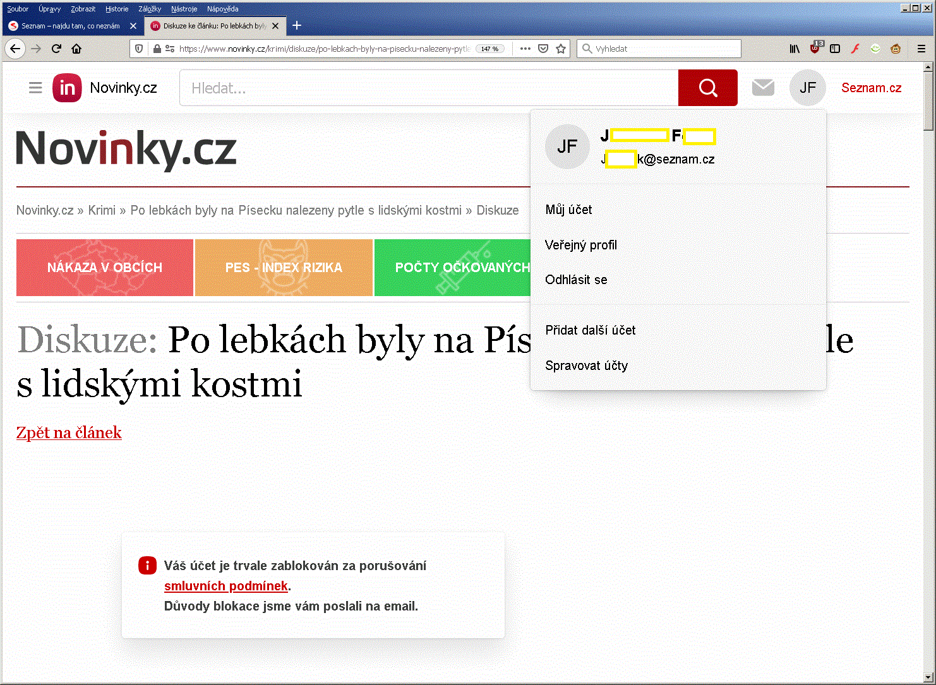936x685 pixels.
Task: Click the browser home icon
Action: [76, 49]
